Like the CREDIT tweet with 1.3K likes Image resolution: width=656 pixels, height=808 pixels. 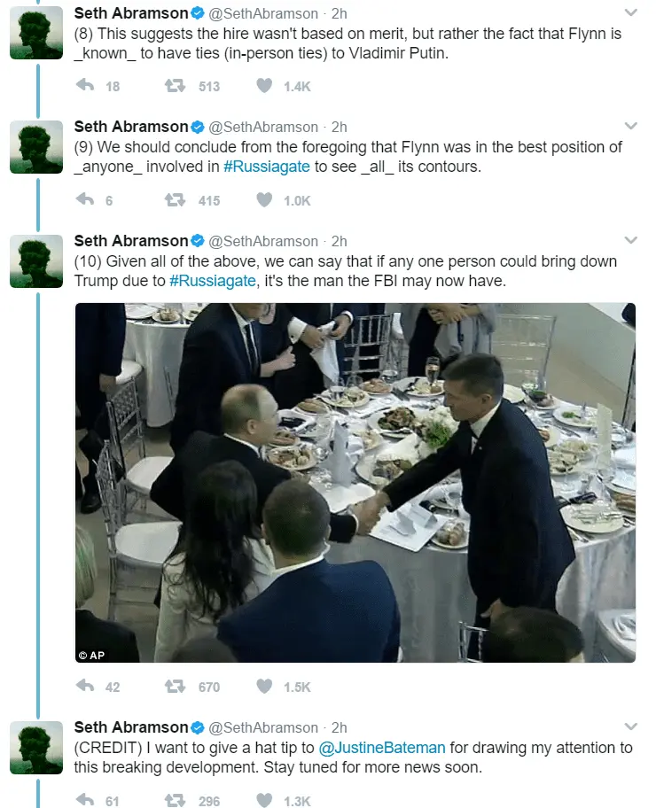click(x=264, y=801)
